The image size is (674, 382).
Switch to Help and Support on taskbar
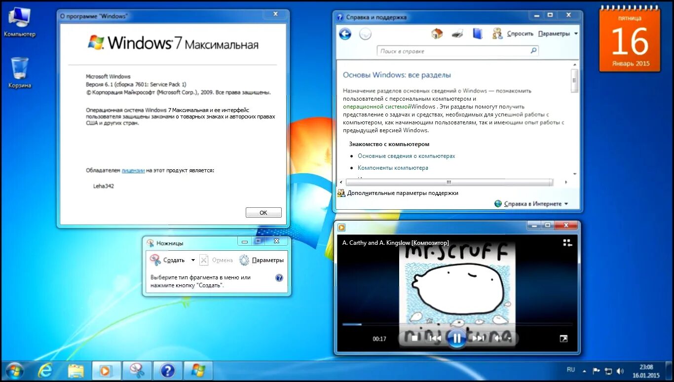168,371
